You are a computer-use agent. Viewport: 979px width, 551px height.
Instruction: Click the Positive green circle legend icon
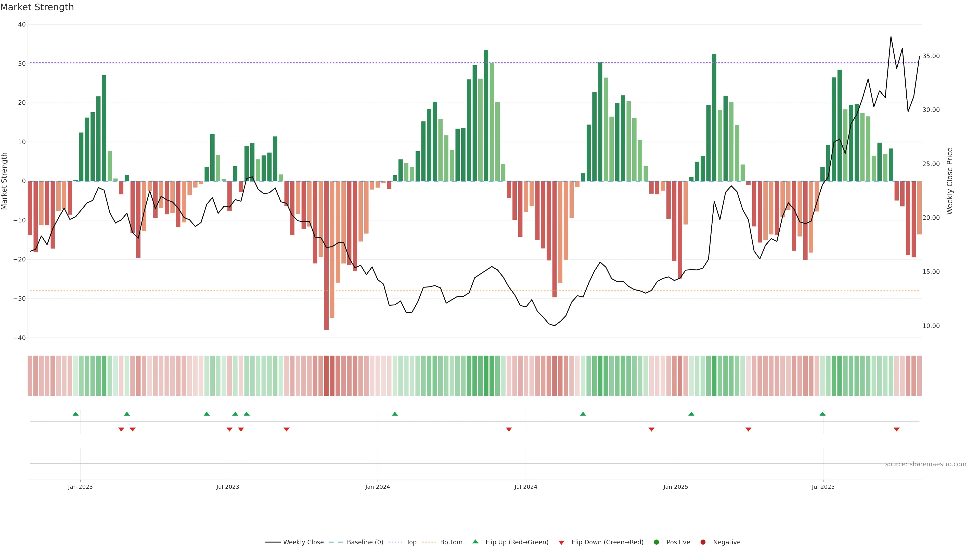pos(656,542)
